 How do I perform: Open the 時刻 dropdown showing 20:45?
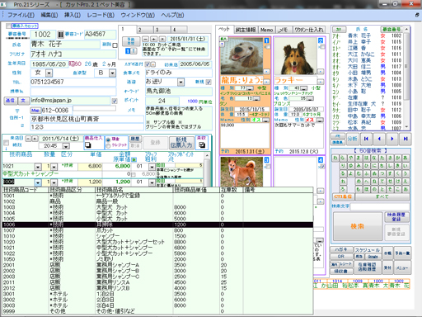[x=66, y=146]
